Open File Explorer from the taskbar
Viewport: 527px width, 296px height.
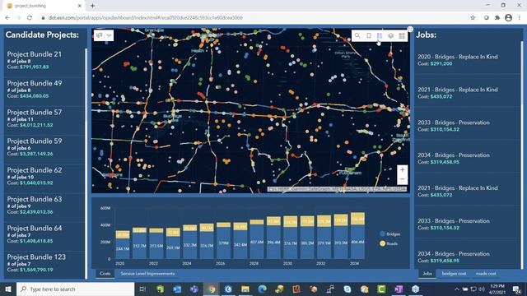coord(245,289)
